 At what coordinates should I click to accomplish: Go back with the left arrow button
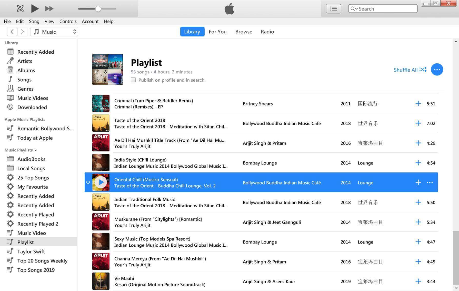tap(12, 32)
